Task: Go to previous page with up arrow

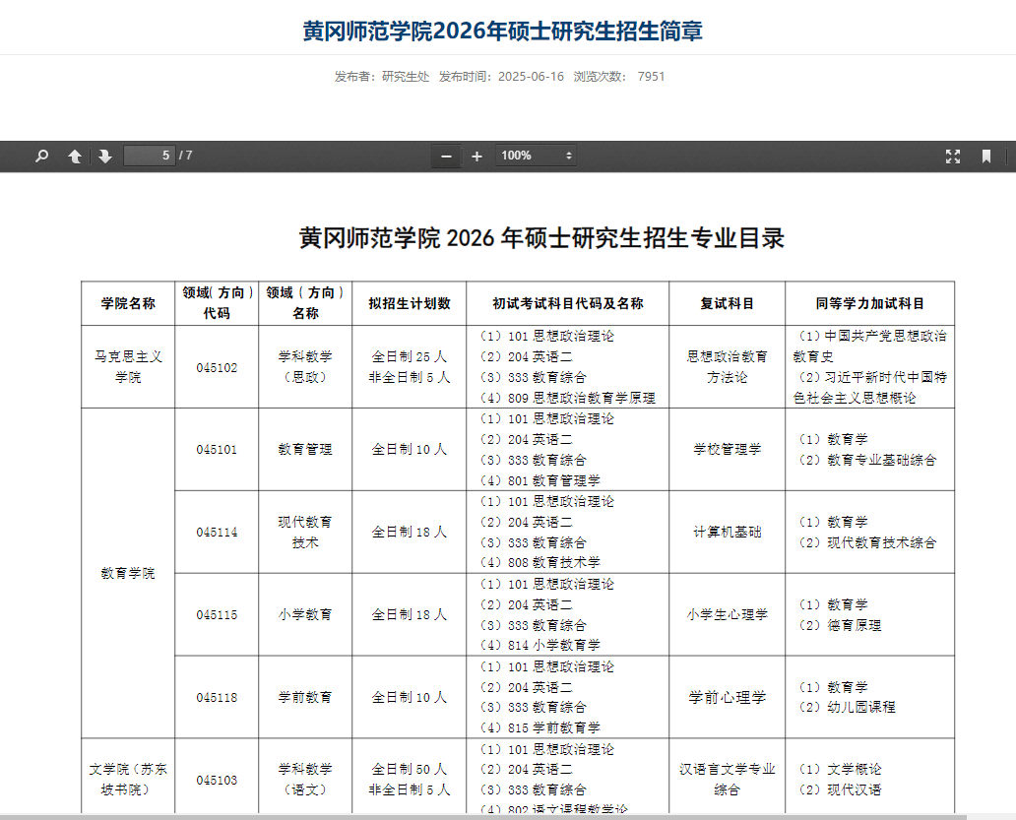Action: [75, 157]
